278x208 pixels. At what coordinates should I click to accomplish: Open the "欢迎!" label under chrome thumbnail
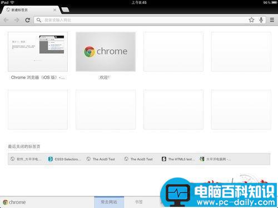(104, 78)
